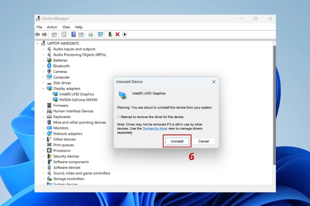Expand the Audio inputs and outputs chevron
The width and height of the screenshot is (310, 206).
pyautogui.click(x=43, y=49)
